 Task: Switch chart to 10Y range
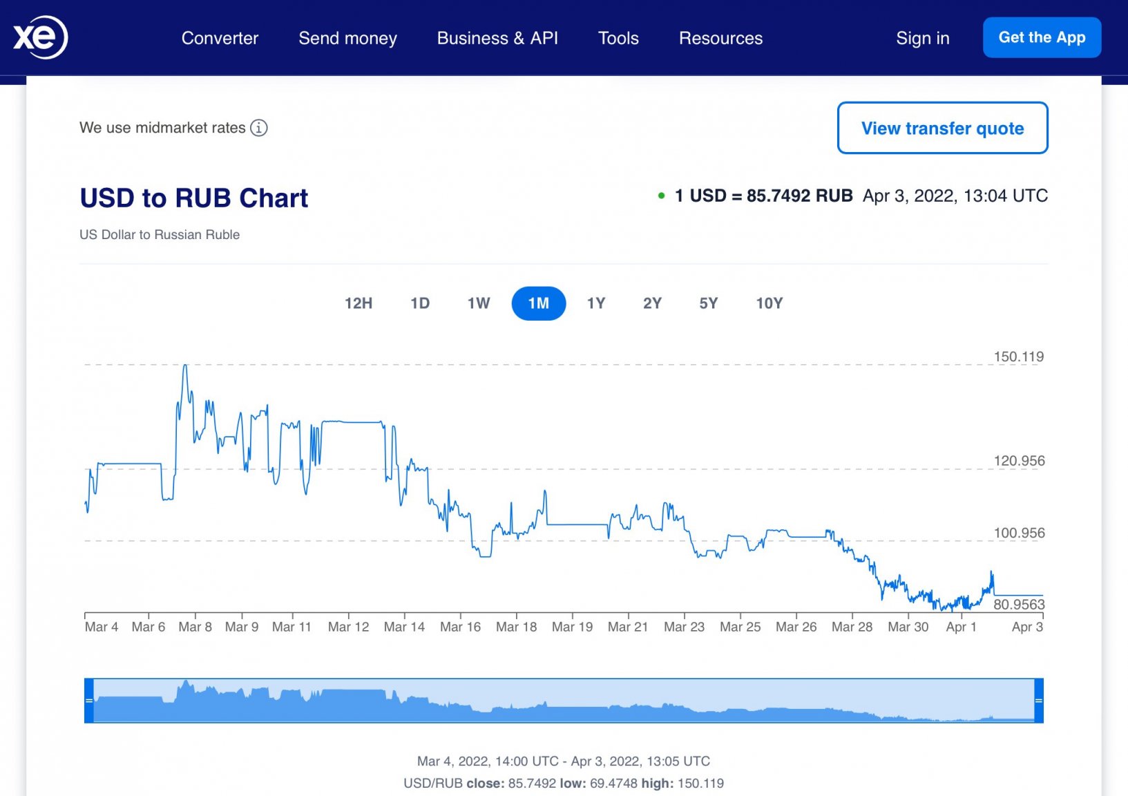769,303
